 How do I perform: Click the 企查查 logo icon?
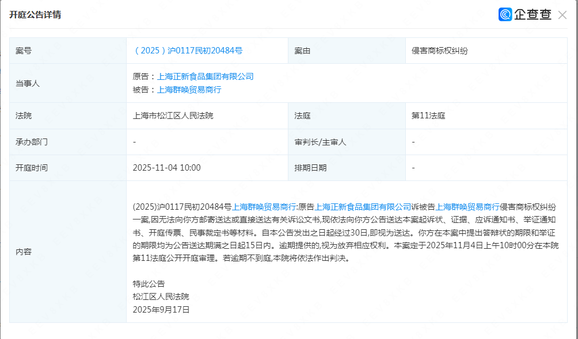pos(505,15)
